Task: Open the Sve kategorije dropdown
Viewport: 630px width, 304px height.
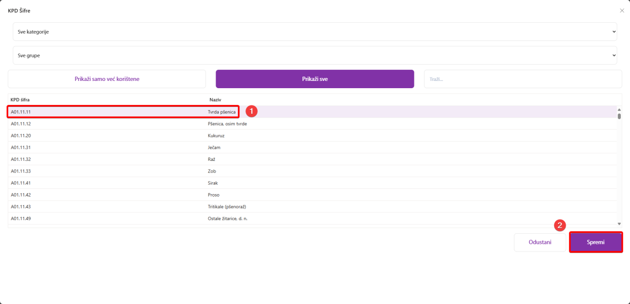Action: click(x=315, y=32)
